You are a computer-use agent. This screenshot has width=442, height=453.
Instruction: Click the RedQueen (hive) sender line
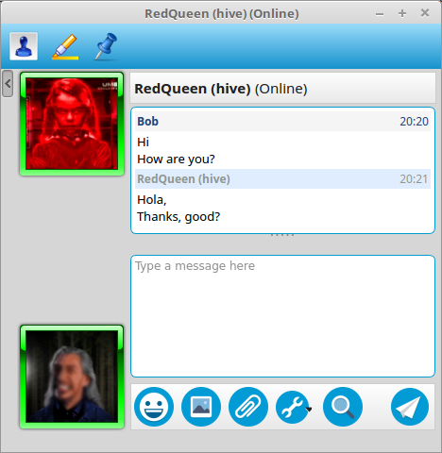pyautogui.click(x=282, y=179)
